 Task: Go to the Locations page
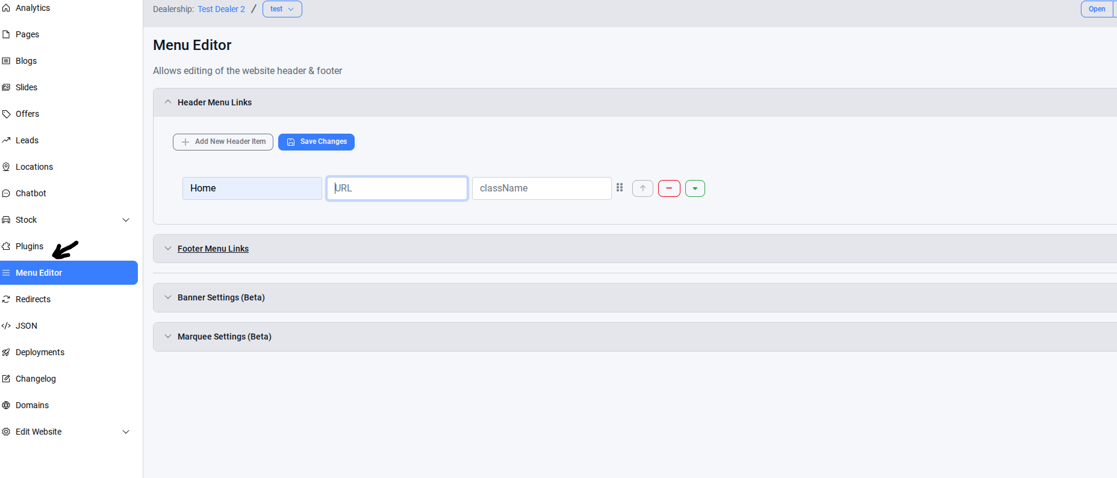(x=34, y=167)
